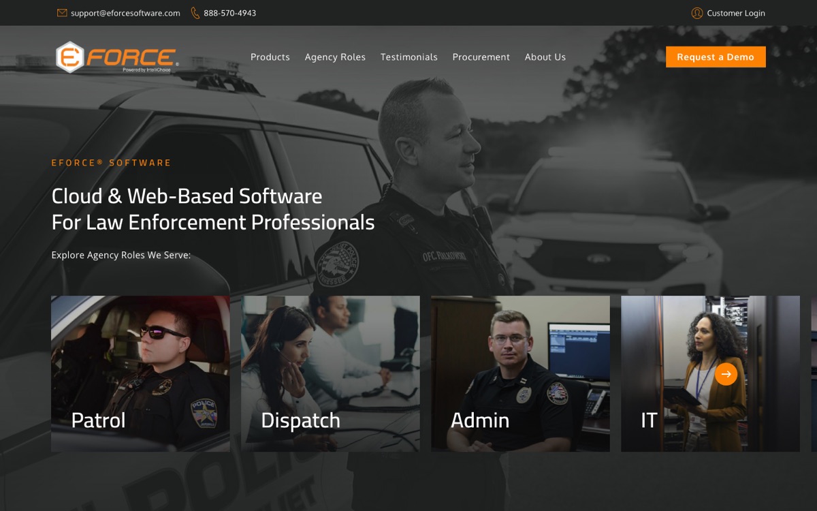
Task: Open the support@eforcesoftware.com email link
Action: pos(125,13)
